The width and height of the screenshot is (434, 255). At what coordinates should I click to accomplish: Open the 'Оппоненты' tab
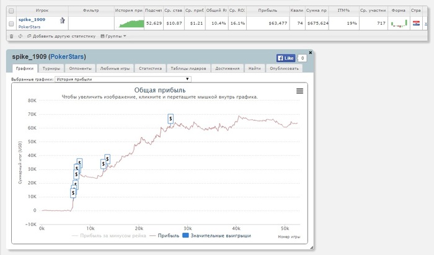pyautogui.click(x=80, y=68)
